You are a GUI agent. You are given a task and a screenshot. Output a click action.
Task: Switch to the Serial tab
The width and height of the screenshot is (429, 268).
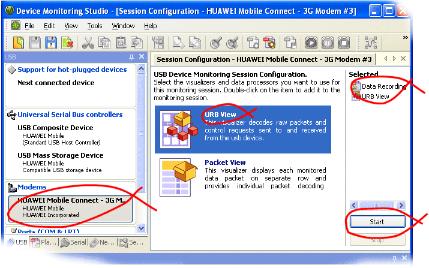(73, 243)
